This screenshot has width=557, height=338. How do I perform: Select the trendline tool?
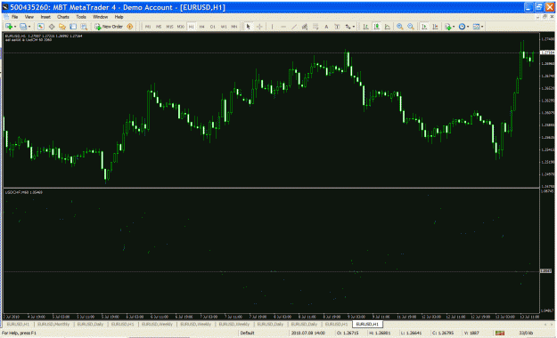pyautogui.click(x=294, y=27)
